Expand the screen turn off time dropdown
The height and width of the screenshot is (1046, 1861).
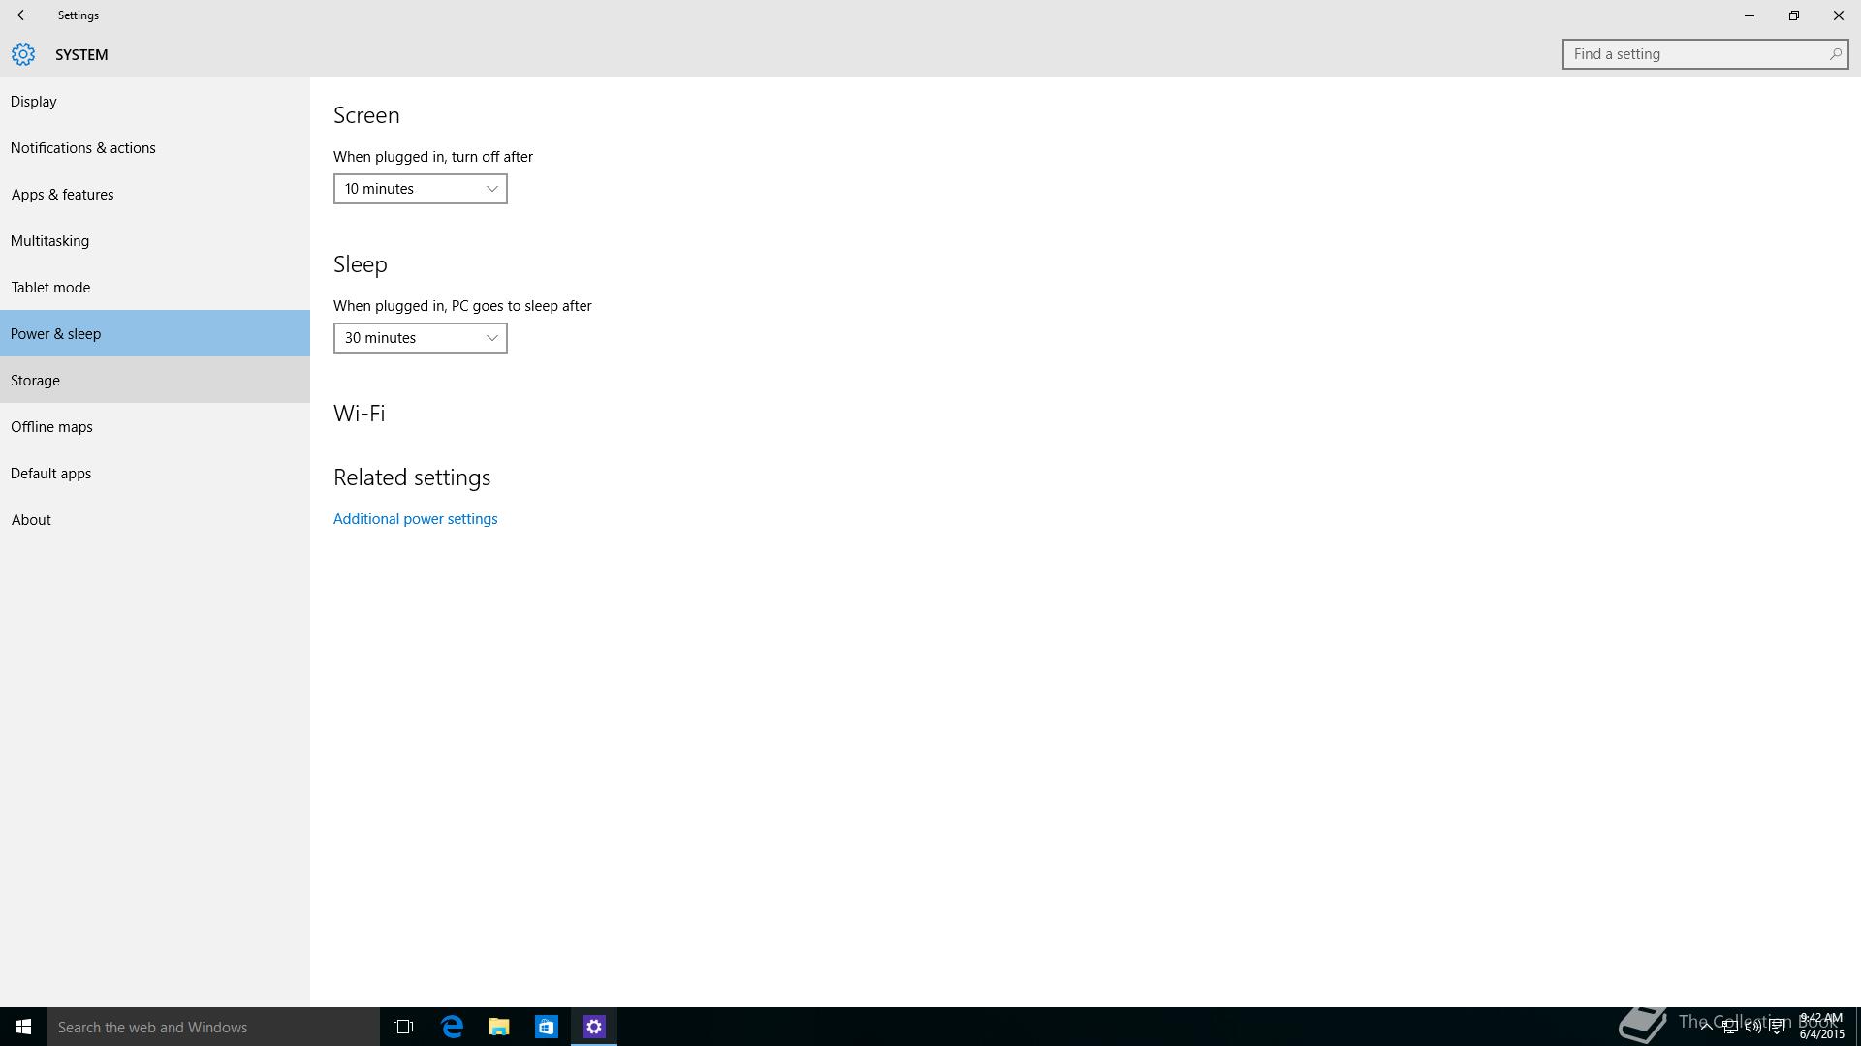pos(420,189)
